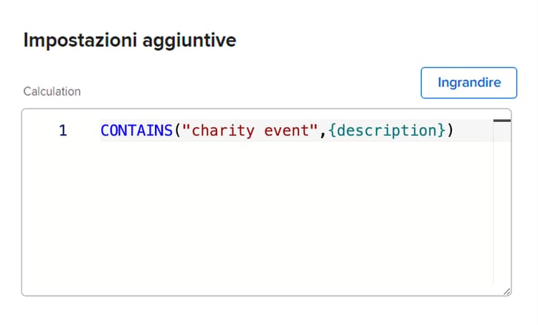Place cursor after the closing parenthesis
The height and width of the screenshot is (325, 538).
(x=454, y=131)
